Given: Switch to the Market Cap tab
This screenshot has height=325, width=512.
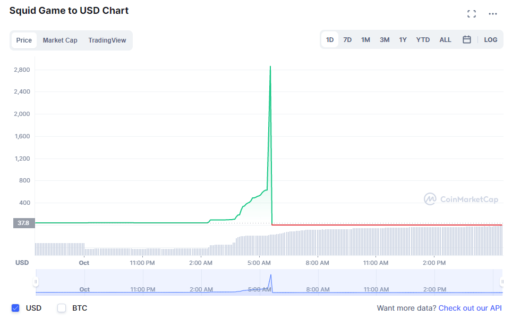Looking at the screenshot, I should [60, 40].
